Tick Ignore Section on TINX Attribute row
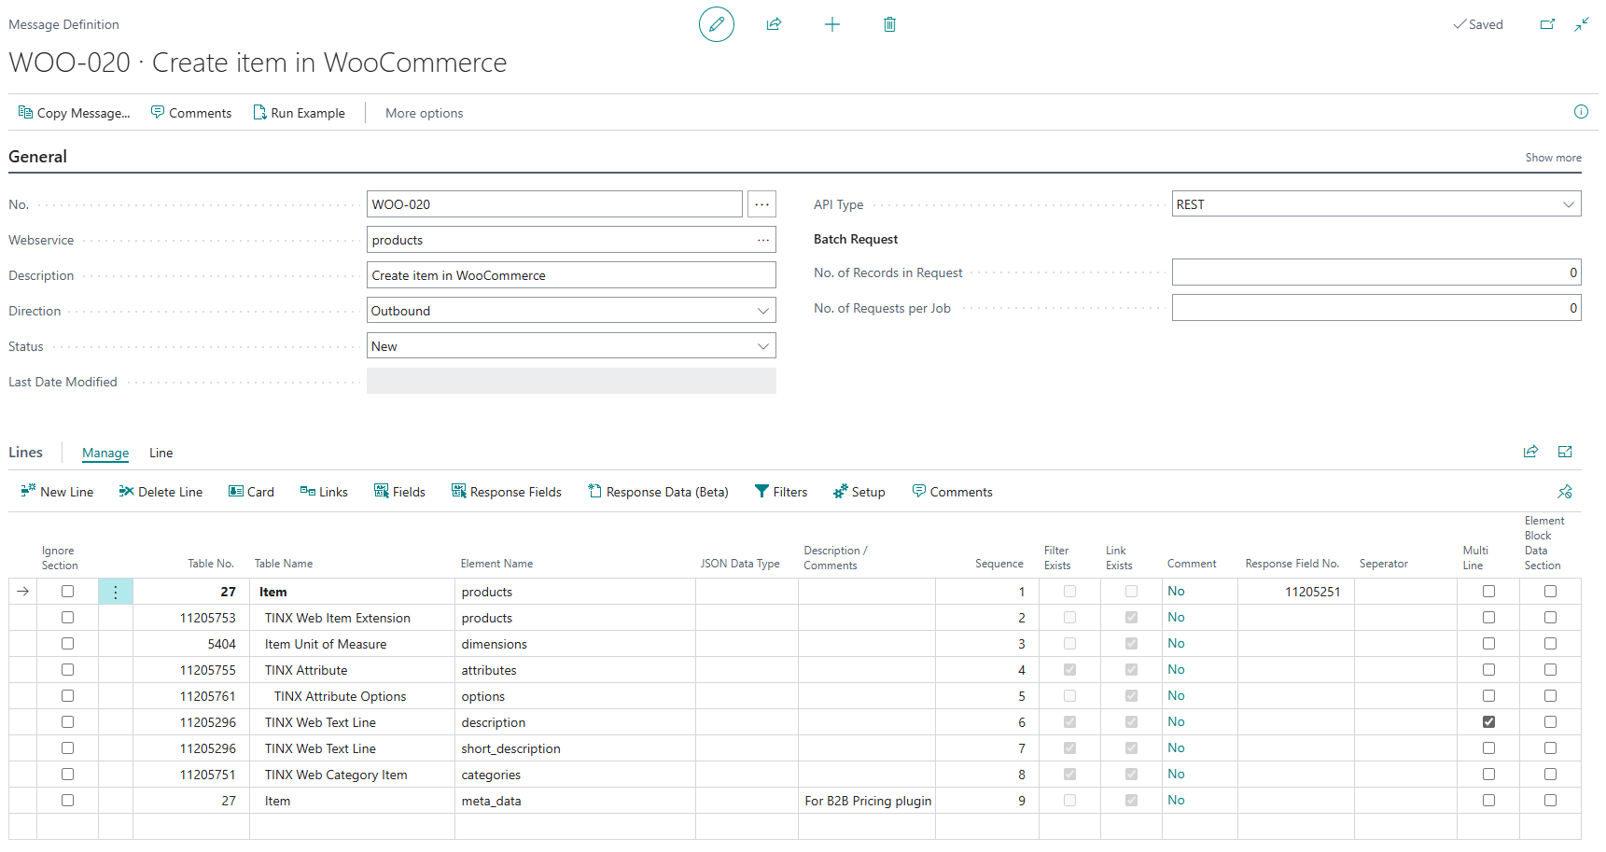Screen dimensions: 1606x852 point(67,670)
